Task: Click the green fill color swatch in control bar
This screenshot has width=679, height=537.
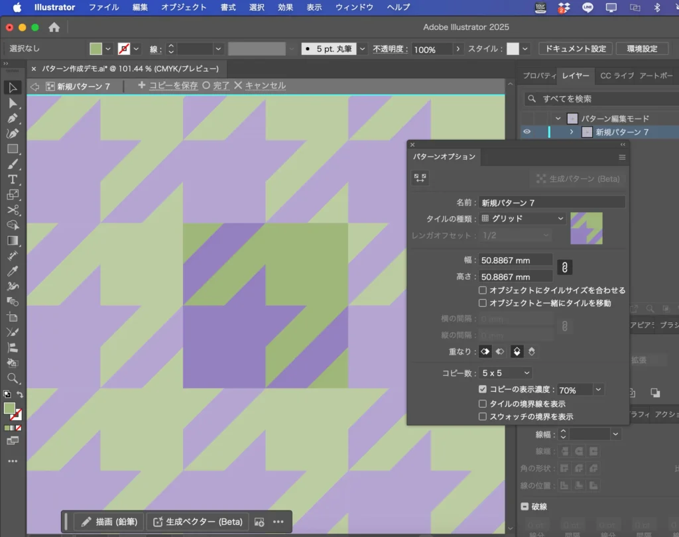Action: pyautogui.click(x=96, y=48)
